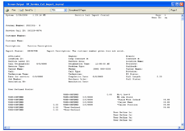Click the Callback label
The height and width of the screenshot is (131, 185).
point(132,66)
